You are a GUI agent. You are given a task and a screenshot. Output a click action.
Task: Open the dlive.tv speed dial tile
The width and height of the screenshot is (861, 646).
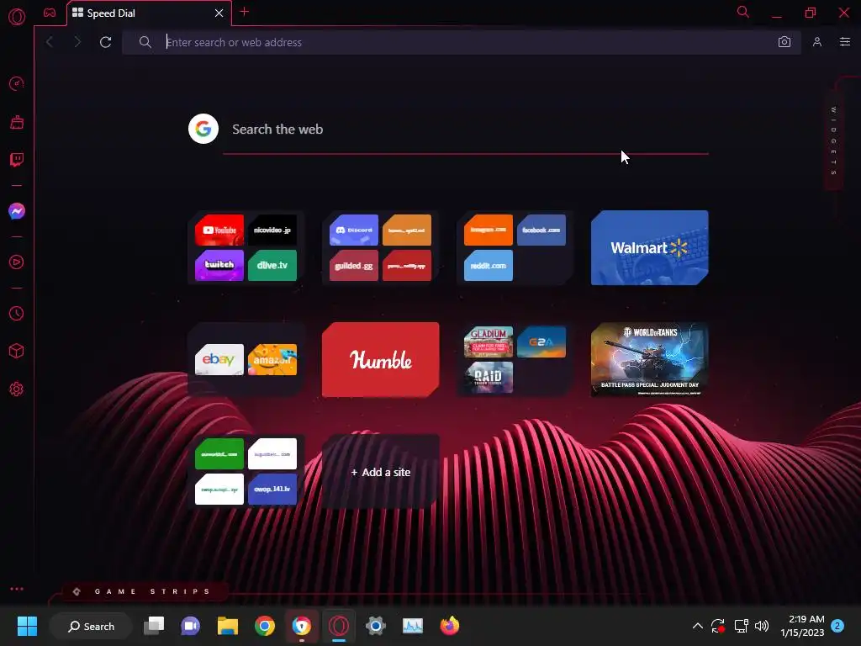click(272, 265)
